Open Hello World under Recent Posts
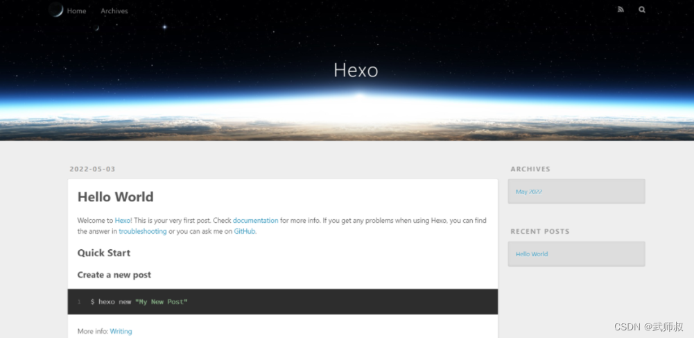Image resolution: width=694 pixels, height=338 pixels. coord(532,254)
